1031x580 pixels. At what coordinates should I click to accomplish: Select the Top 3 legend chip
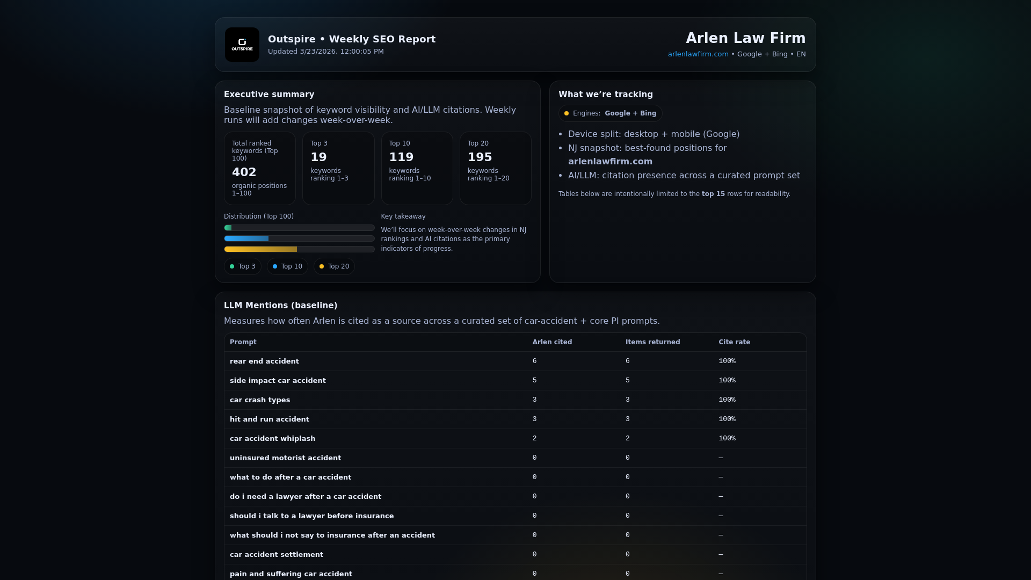tap(243, 266)
